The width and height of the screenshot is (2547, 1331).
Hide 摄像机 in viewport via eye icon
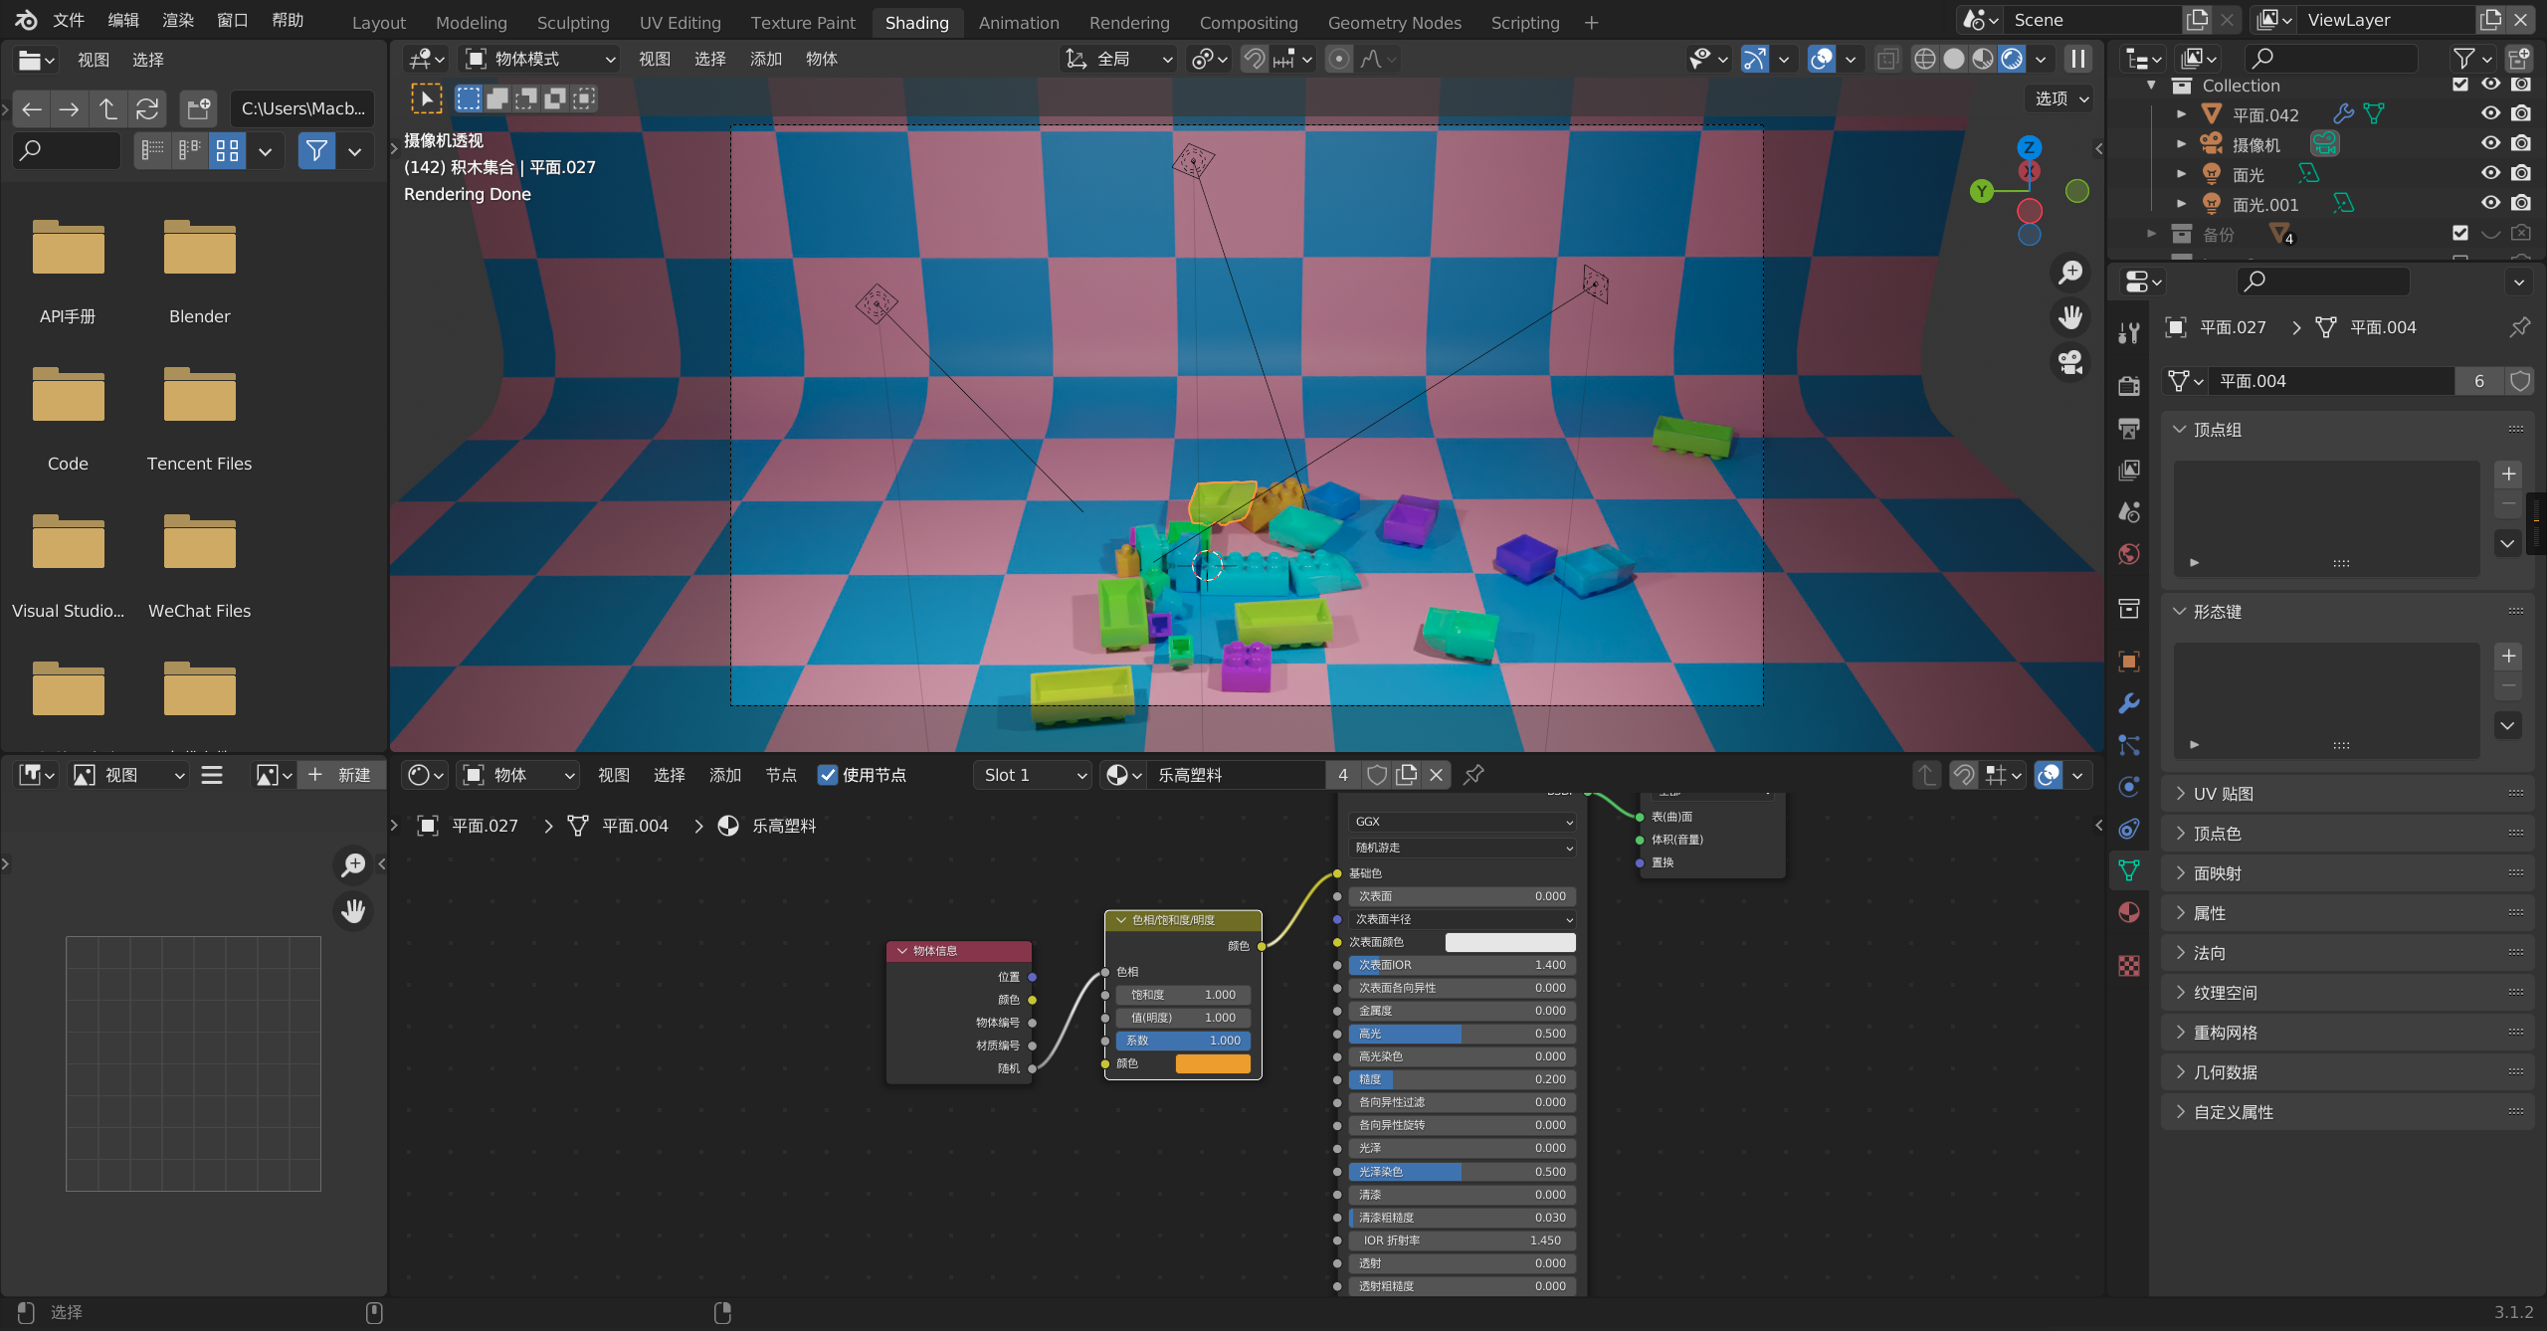click(2490, 143)
